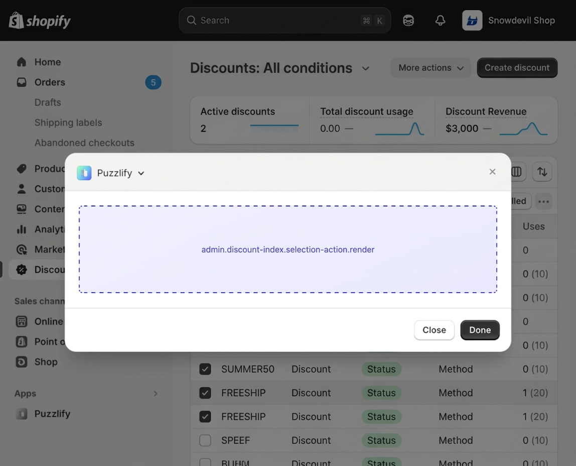Click the Uses column header
Viewport: 576px width, 466px height.
(x=534, y=226)
